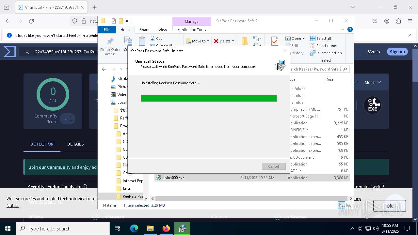418x235 pixels.
Task: Dismiss the Firefox notification bar
Action: coord(410,35)
